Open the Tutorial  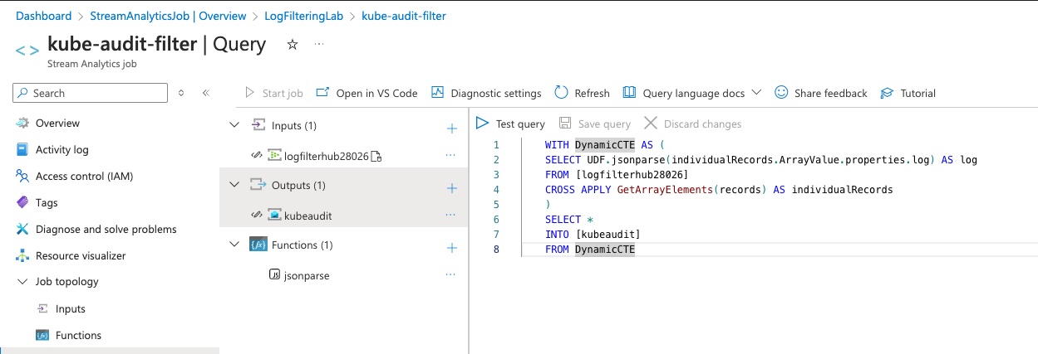(x=908, y=93)
